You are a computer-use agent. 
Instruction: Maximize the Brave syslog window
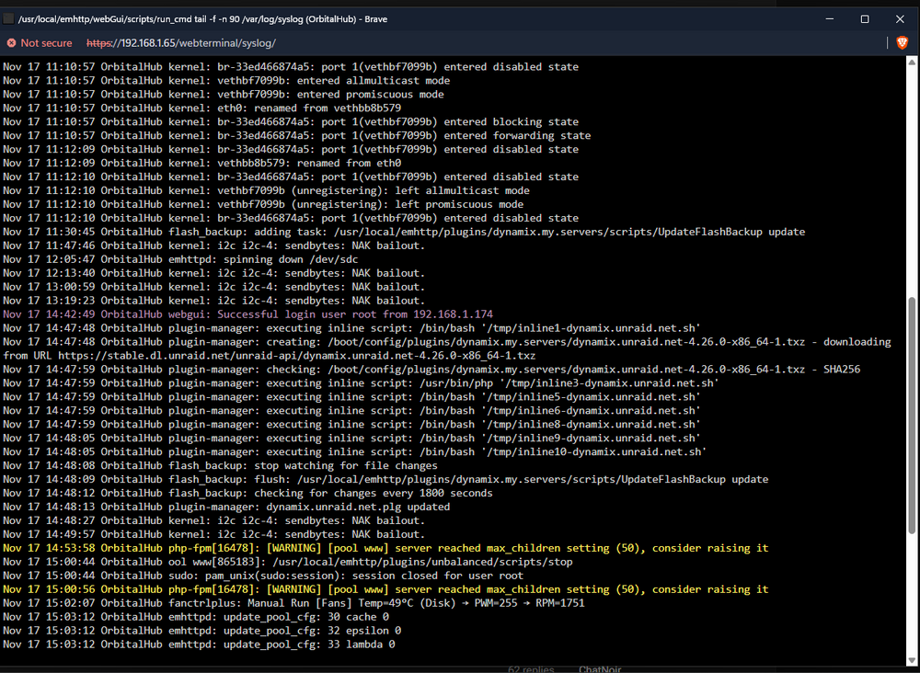pyautogui.click(x=865, y=18)
